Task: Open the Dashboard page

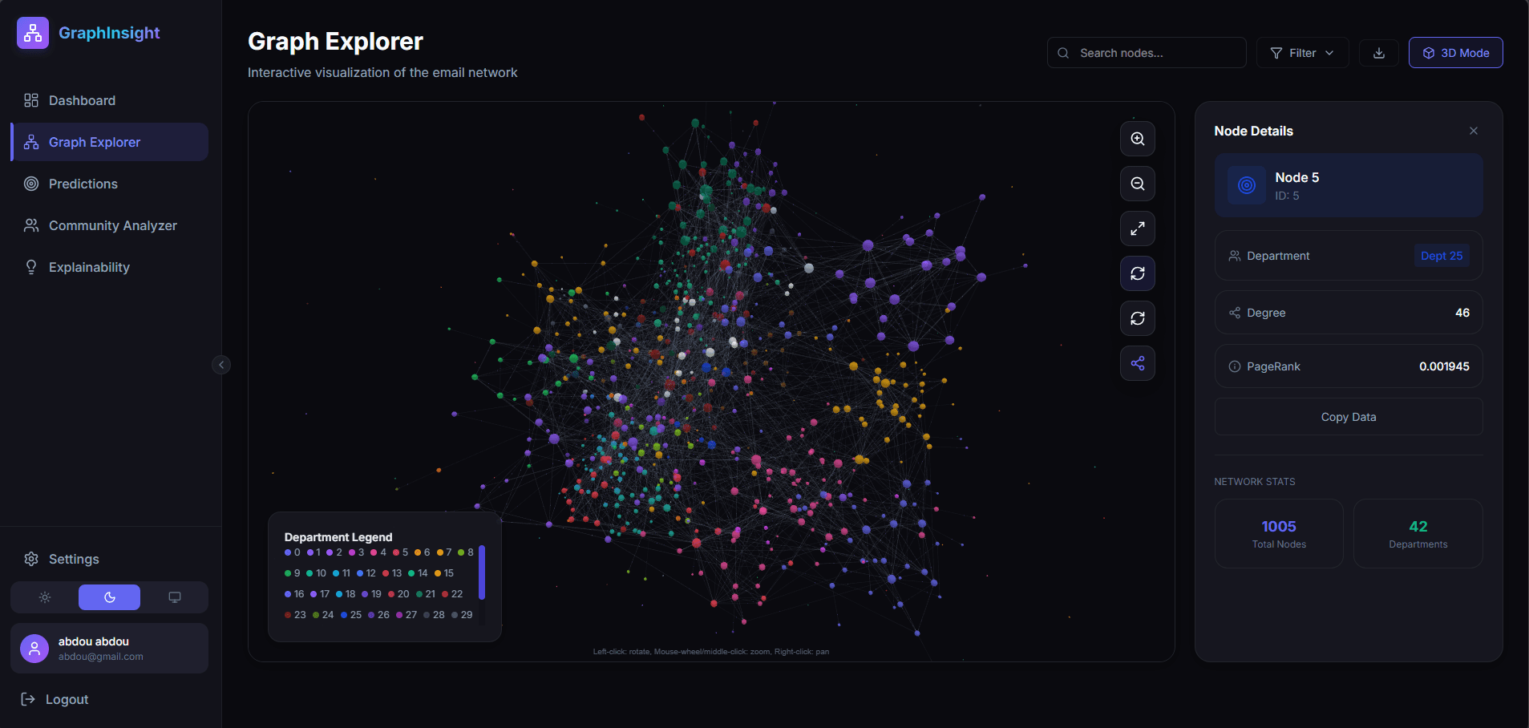Action: [x=109, y=100]
